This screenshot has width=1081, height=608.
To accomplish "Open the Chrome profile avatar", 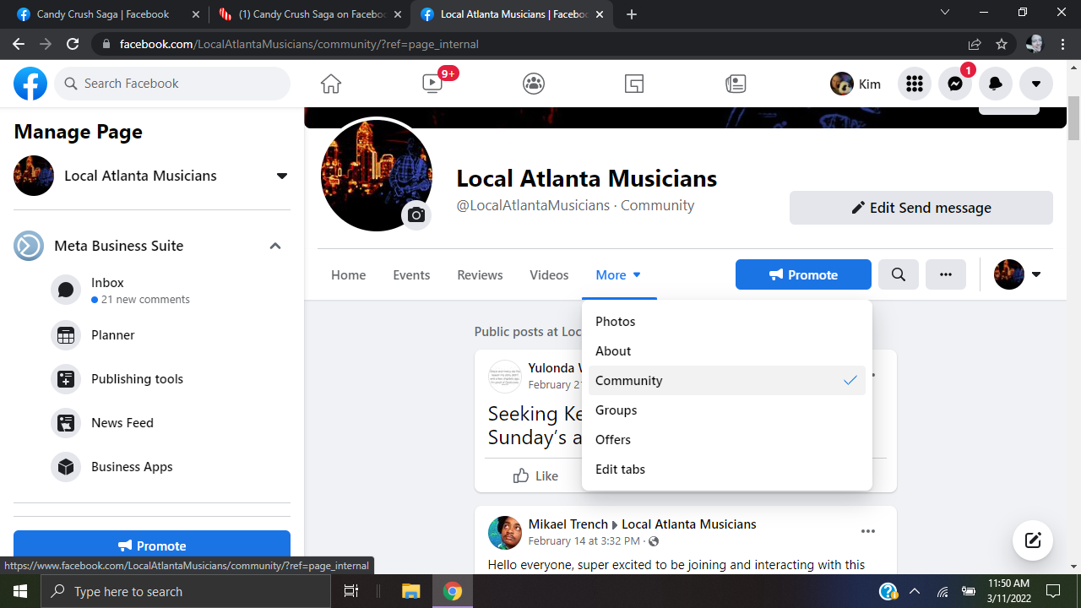I will click(x=1034, y=44).
